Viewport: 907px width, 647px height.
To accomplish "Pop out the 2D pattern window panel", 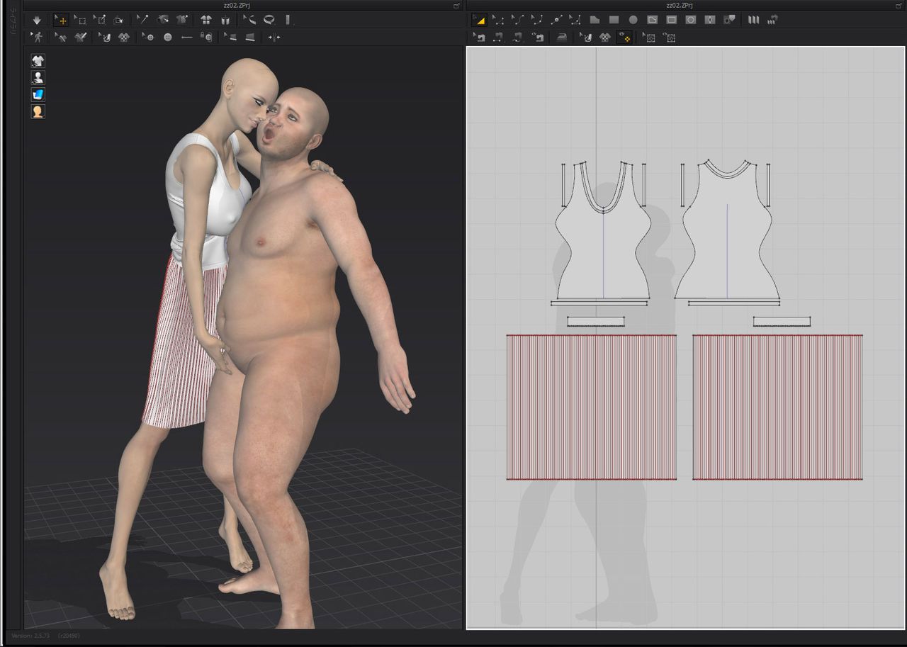I will coord(900,5).
